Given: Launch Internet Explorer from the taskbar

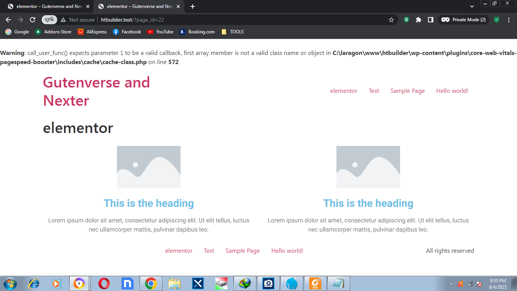Looking at the screenshot, I should pos(34,283).
